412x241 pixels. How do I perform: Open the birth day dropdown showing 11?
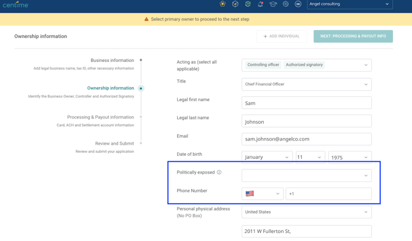click(311, 157)
